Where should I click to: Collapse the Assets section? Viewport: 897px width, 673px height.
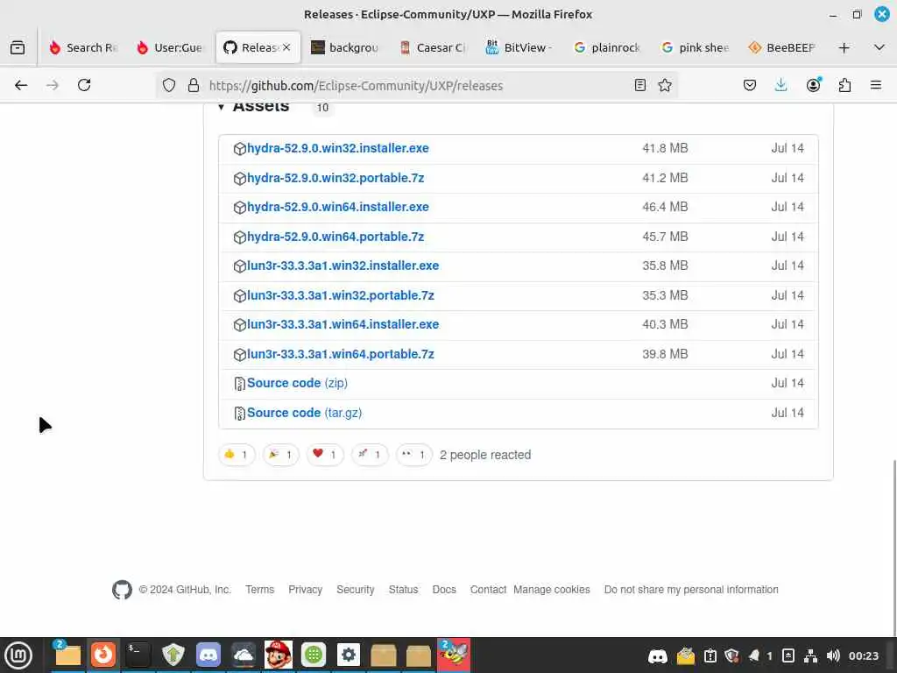221,107
